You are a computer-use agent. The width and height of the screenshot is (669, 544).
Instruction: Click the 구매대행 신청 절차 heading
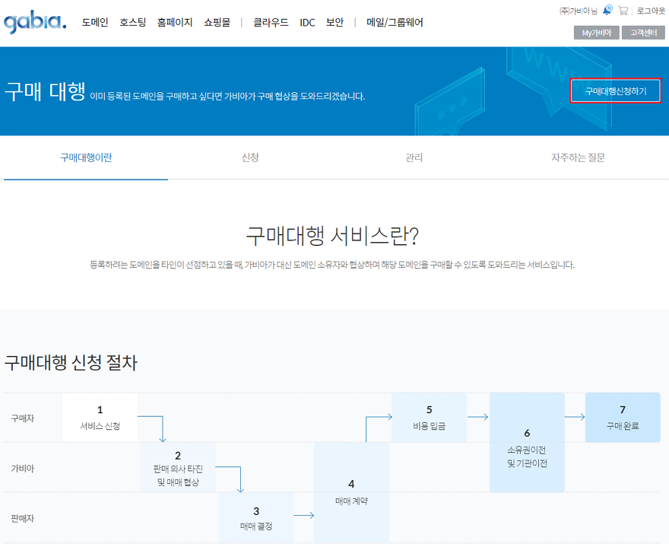71,363
